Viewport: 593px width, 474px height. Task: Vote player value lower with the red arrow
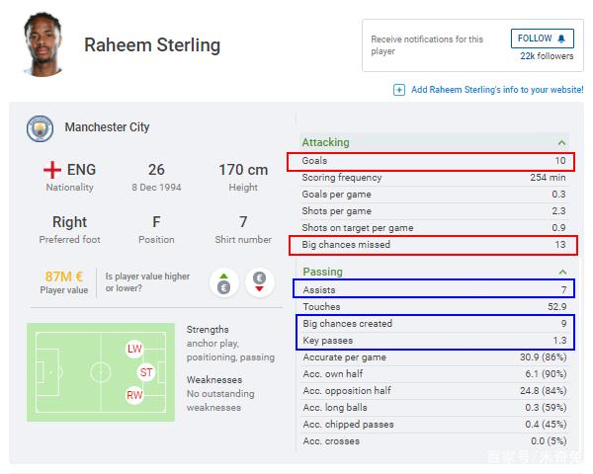point(260,282)
